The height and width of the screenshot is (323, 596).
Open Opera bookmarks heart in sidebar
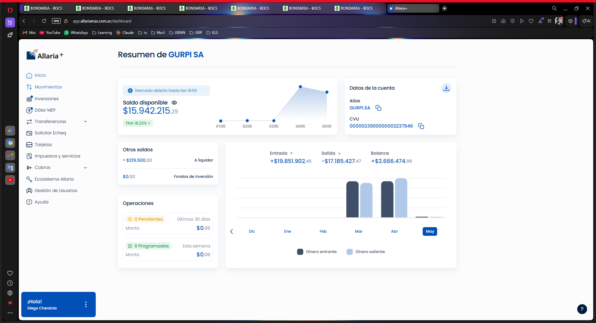[10, 273]
